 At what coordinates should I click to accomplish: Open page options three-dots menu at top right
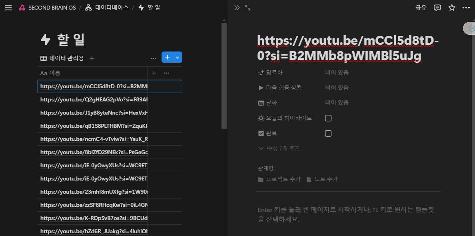(466, 8)
